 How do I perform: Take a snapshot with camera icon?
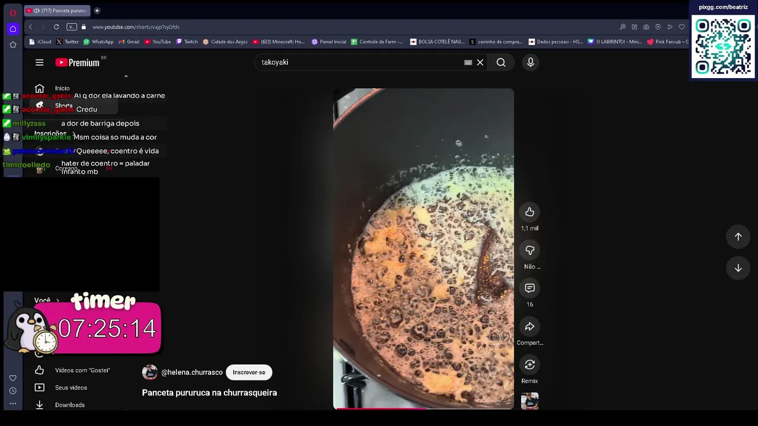(x=646, y=27)
